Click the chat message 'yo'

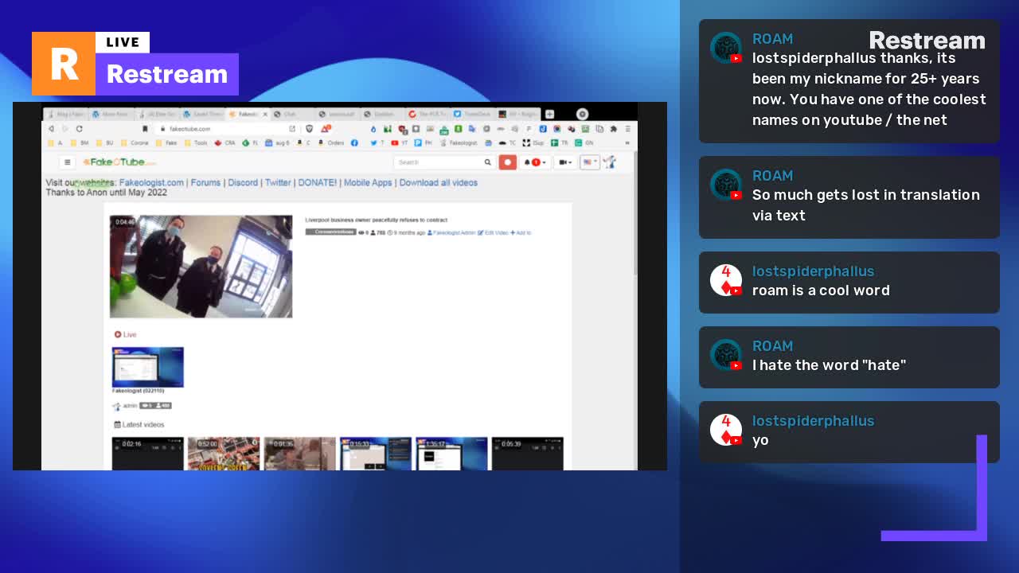click(760, 440)
